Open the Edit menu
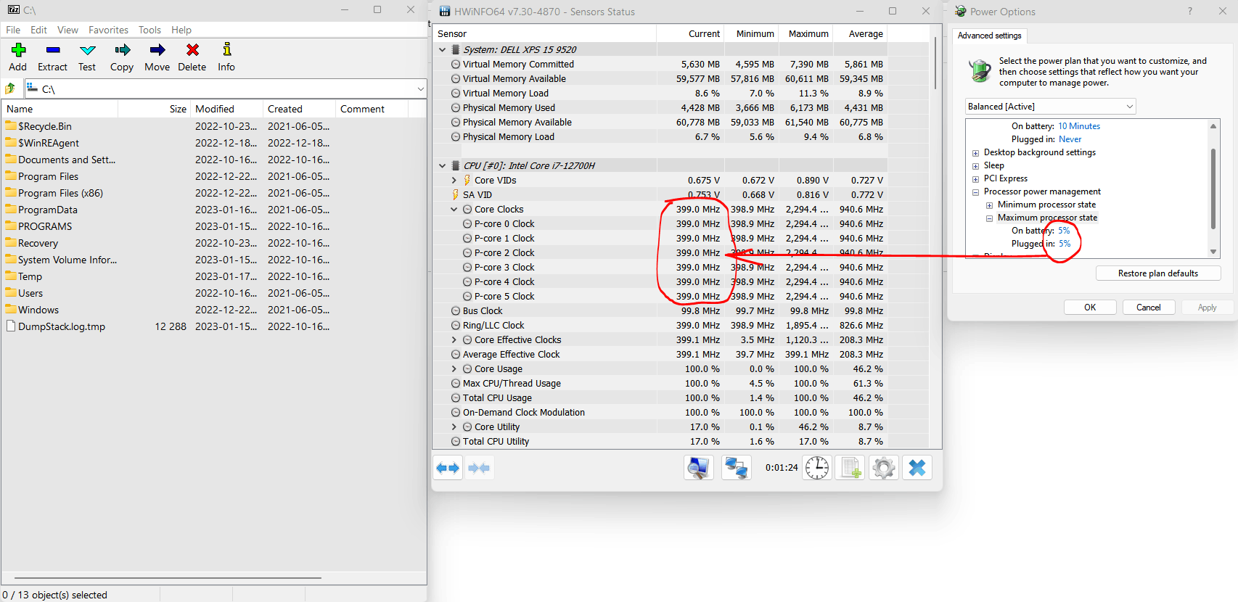The width and height of the screenshot is (1238, 602). (x=38, y=30)
